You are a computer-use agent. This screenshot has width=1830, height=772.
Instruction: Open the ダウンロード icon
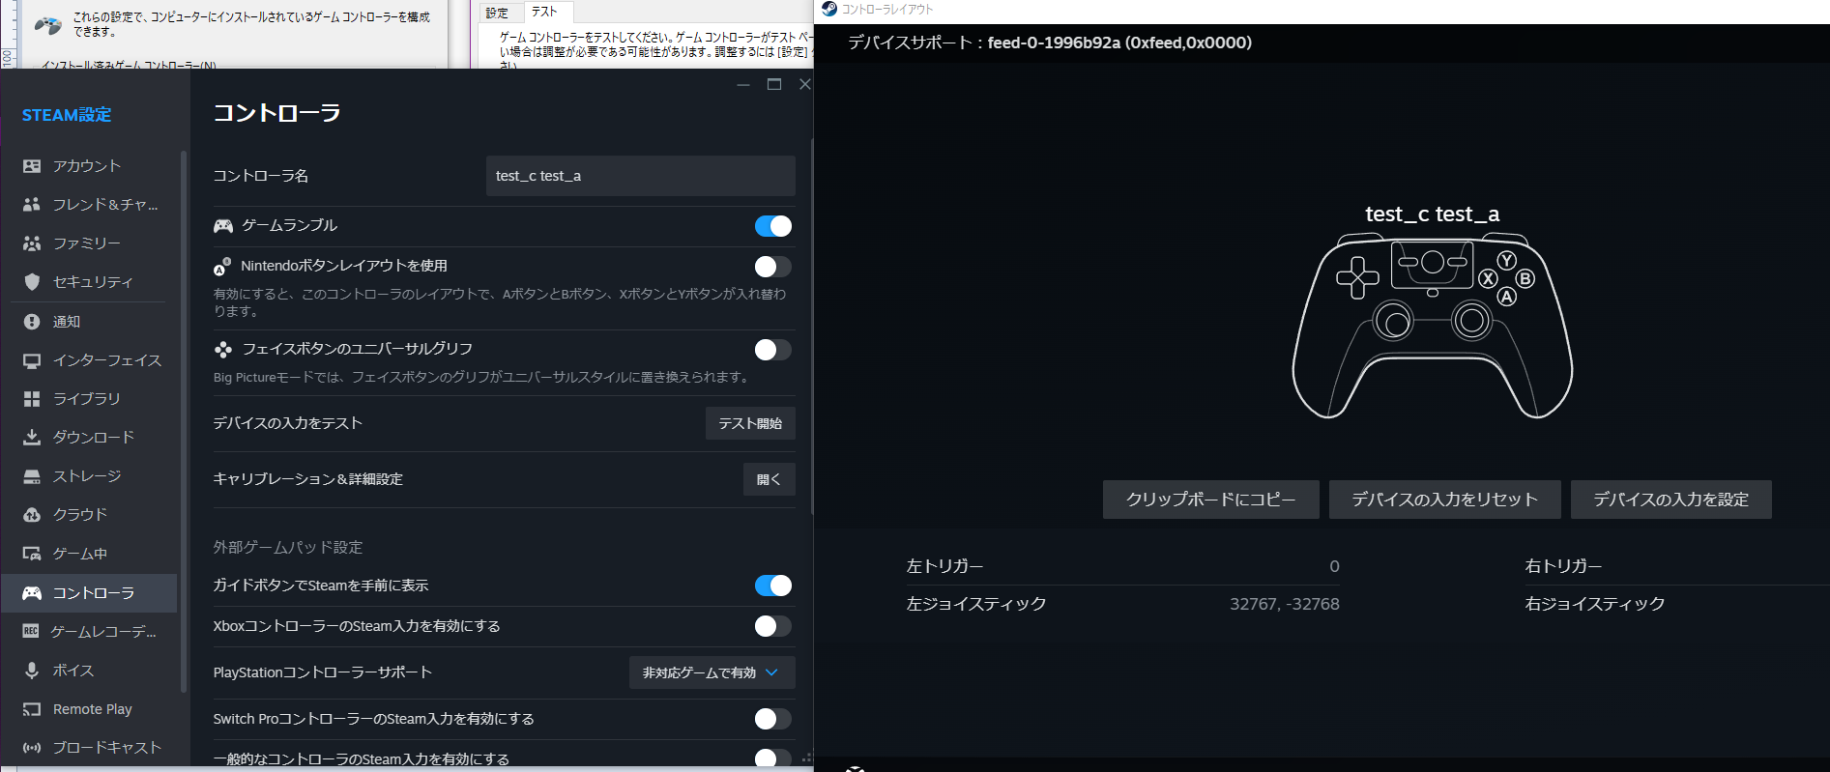(32, 438)
